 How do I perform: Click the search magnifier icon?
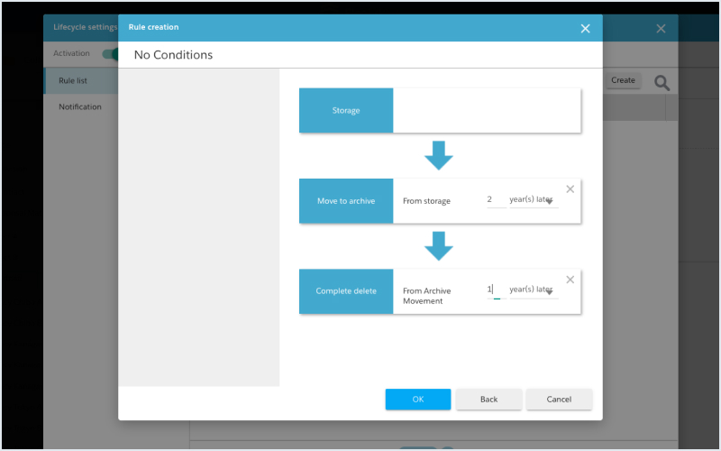[x=662, y=83]
